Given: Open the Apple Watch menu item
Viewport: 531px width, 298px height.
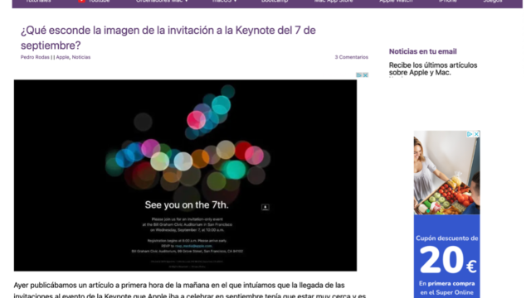Looking at the screenshot, I should 396,2.
